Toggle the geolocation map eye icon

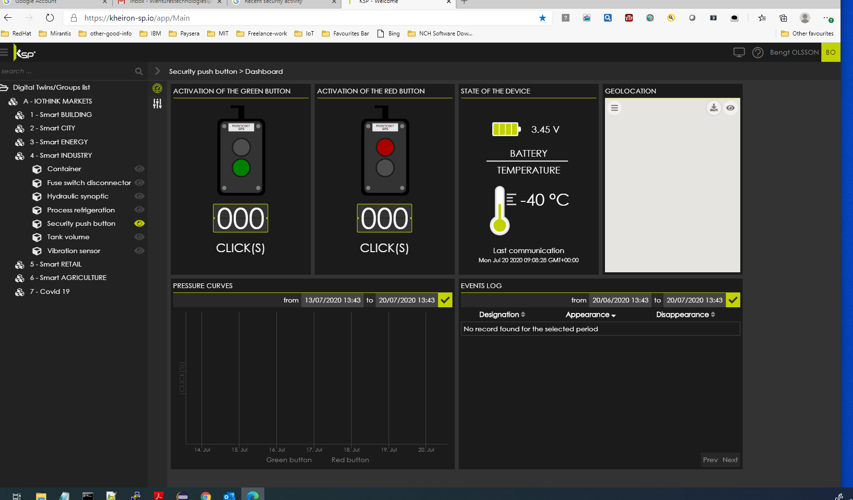tap(730, 108)
